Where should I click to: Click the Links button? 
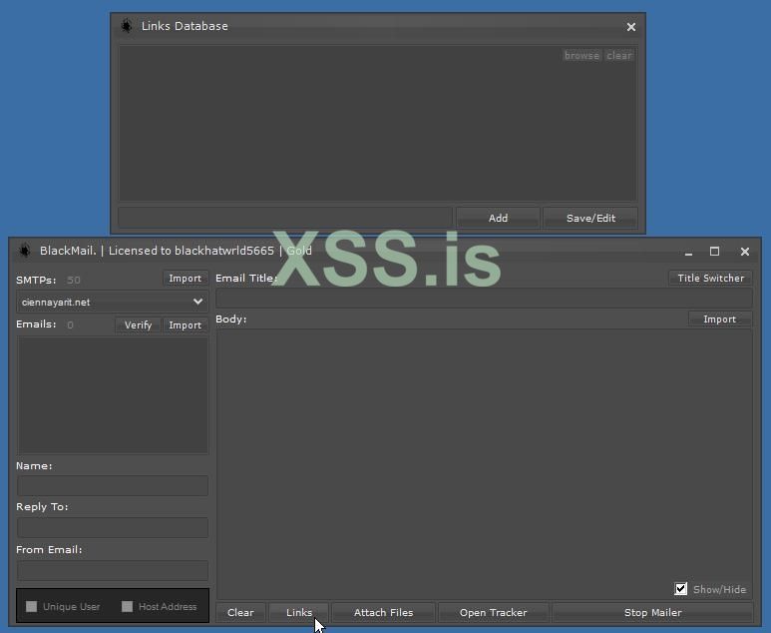(299, 613)
